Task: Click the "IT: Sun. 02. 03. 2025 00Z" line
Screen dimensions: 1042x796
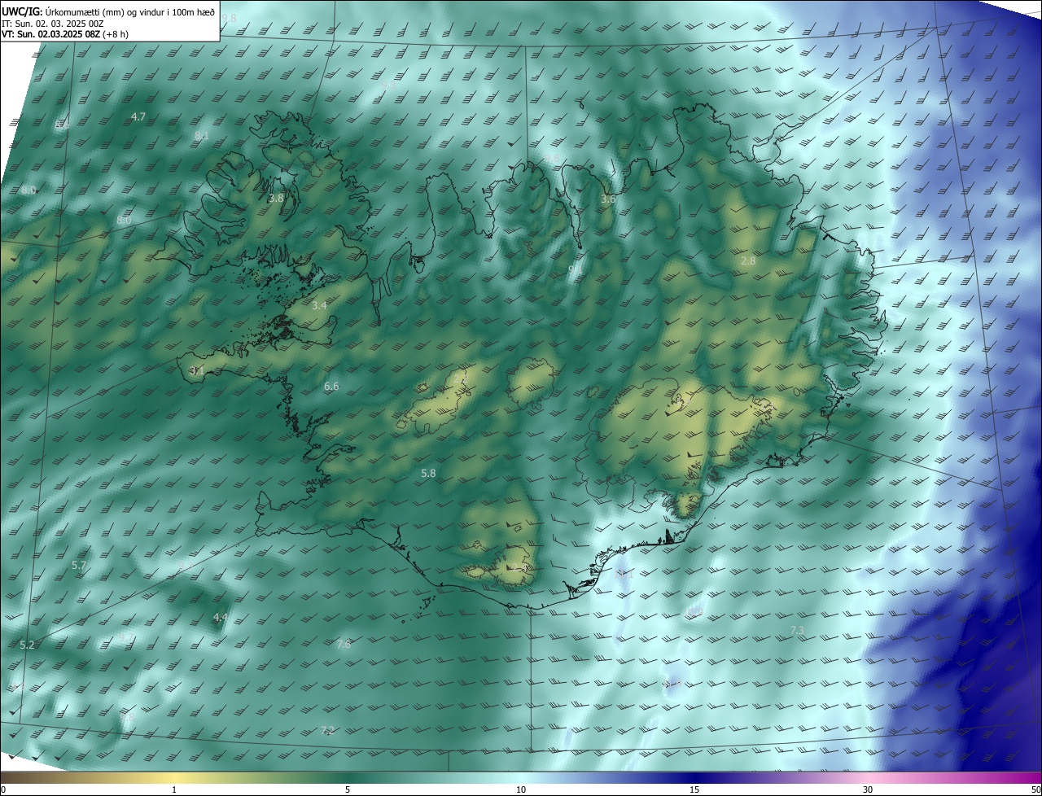Action: (52, 24)
